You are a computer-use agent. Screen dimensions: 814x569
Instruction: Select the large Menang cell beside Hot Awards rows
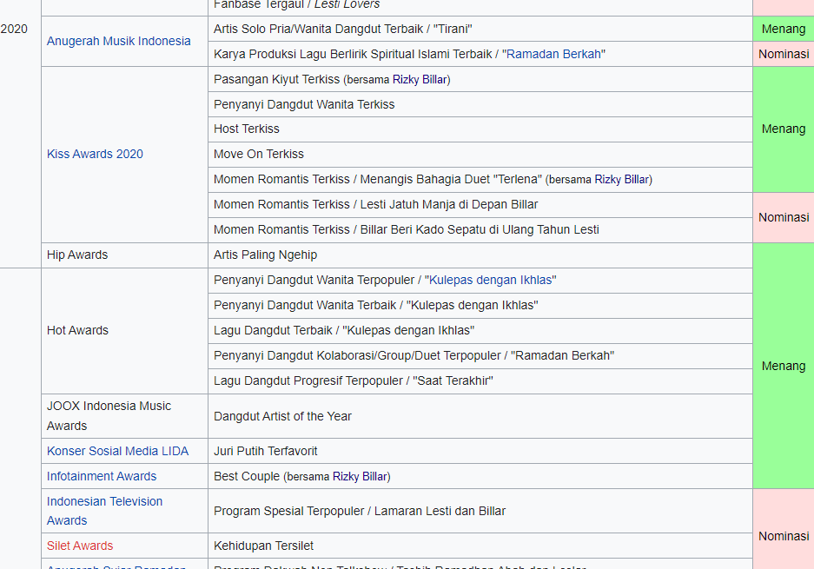click(x=784, y=366)
